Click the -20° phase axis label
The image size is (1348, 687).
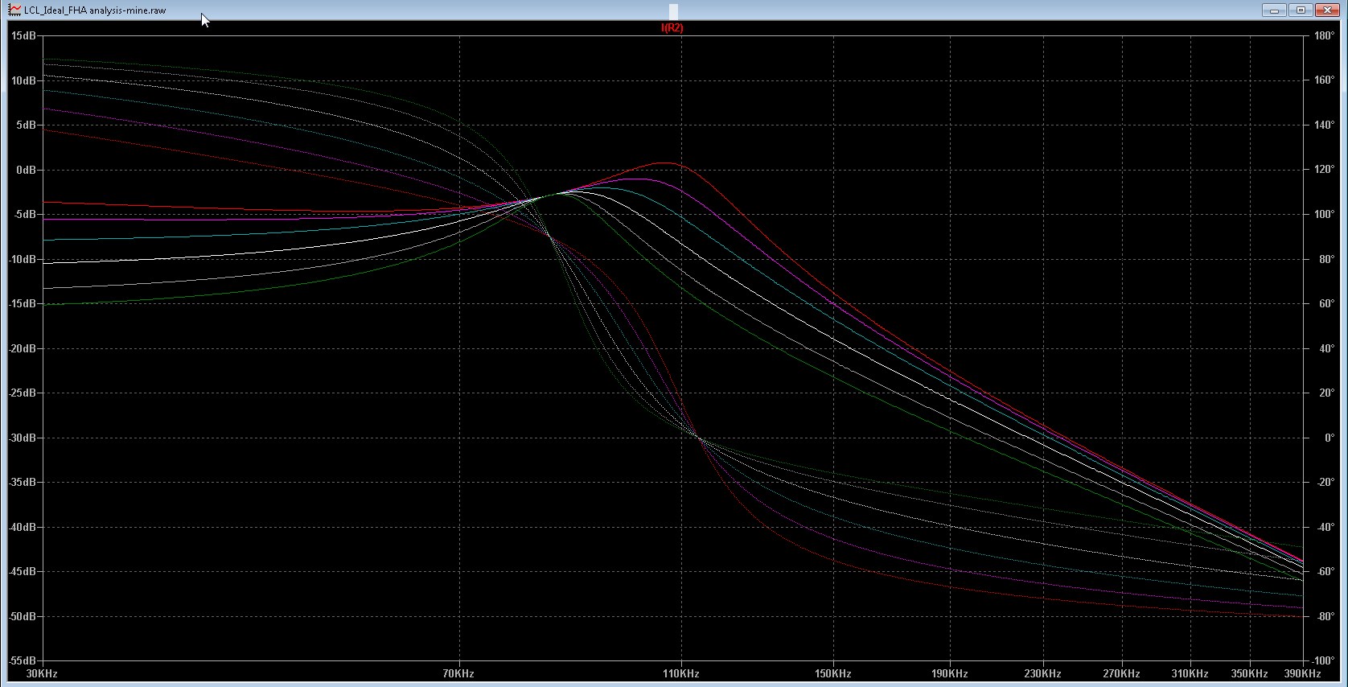point(1325,483)
